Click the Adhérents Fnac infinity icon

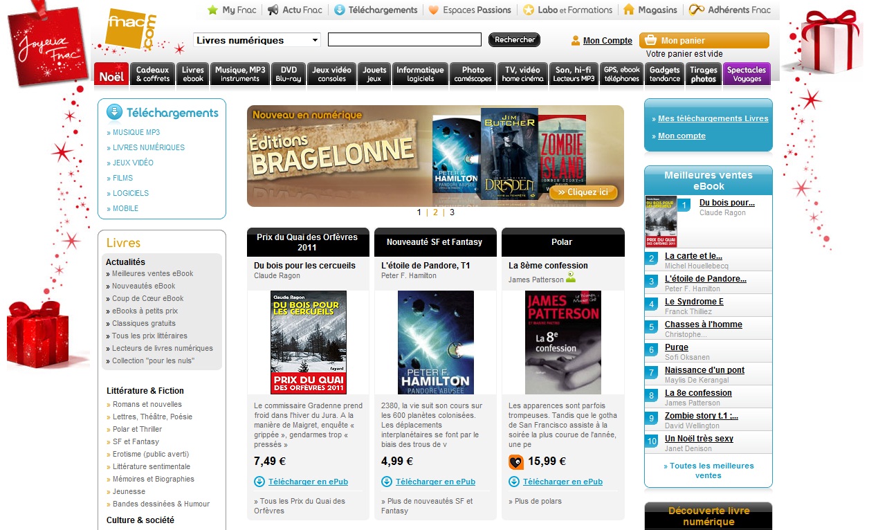697,10
